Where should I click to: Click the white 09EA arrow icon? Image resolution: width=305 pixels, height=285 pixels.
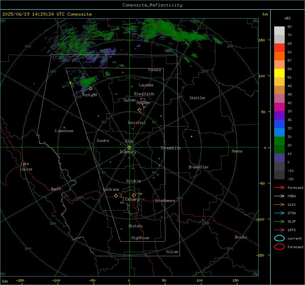pyautogui.click(x=279, y=196)
